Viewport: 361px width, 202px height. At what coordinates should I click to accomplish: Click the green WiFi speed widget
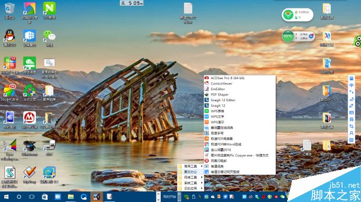tap(288, 15)
